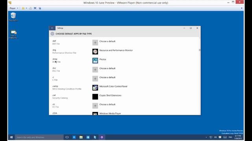This screenshot has width=252, height=141.
Task: Click the .bkf file type label
Action: pyautogui.click(x=54, y=41)
